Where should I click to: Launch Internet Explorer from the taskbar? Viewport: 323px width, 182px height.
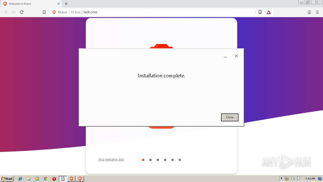pyautogui.click(x=20, y=179)
